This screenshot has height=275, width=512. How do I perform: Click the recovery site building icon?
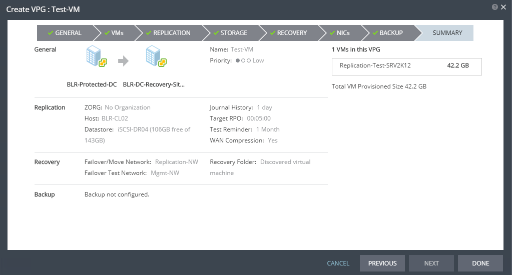(155, 56)
